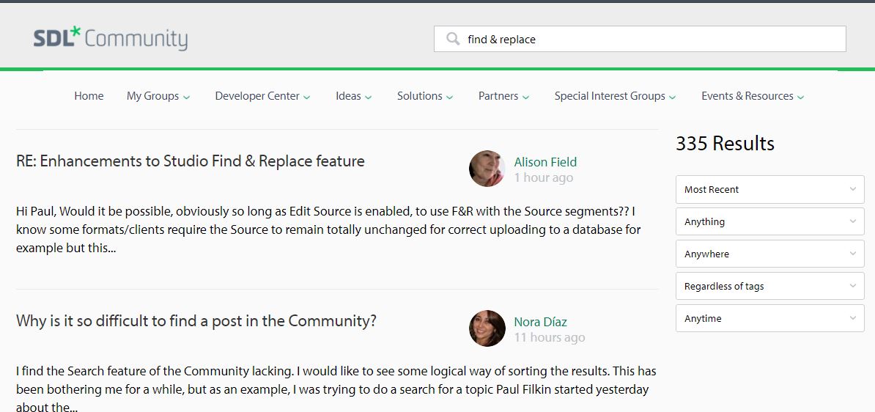875x412 pixels.
Task: Open Nora Díaz's avatar picture
Action: tap(487, 328)
